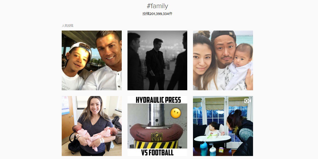Click the VS FOOTBALL caption text
This screenshot has height=159, width=318.
point(157,152)
